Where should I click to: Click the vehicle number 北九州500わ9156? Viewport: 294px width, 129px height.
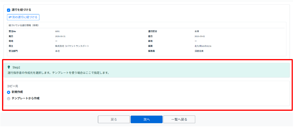pos(203,46)
